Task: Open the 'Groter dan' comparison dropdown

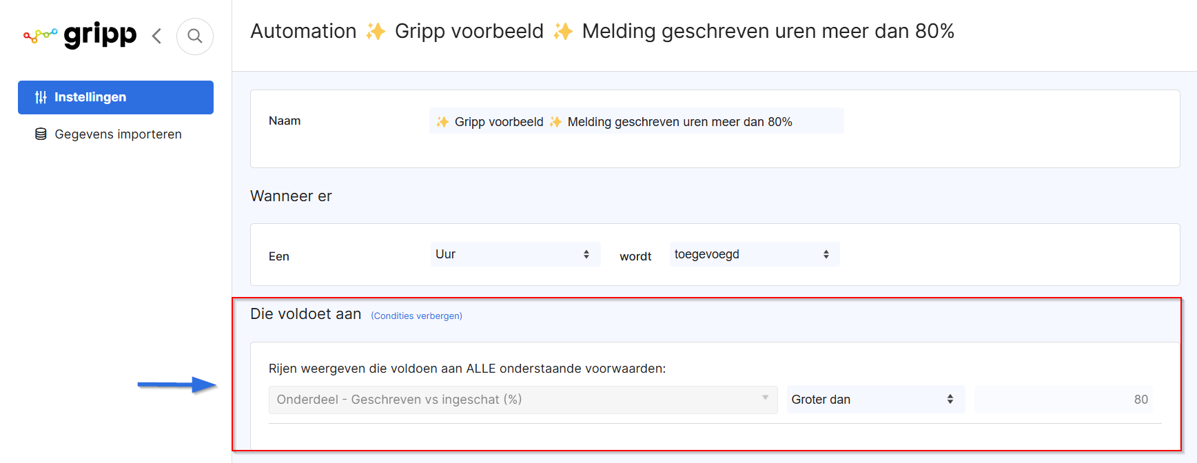Action: 876,400
